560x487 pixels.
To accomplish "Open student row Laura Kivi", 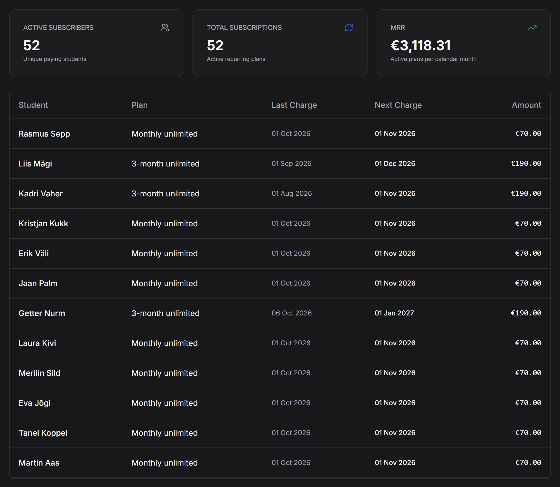I will coord(280,343).
